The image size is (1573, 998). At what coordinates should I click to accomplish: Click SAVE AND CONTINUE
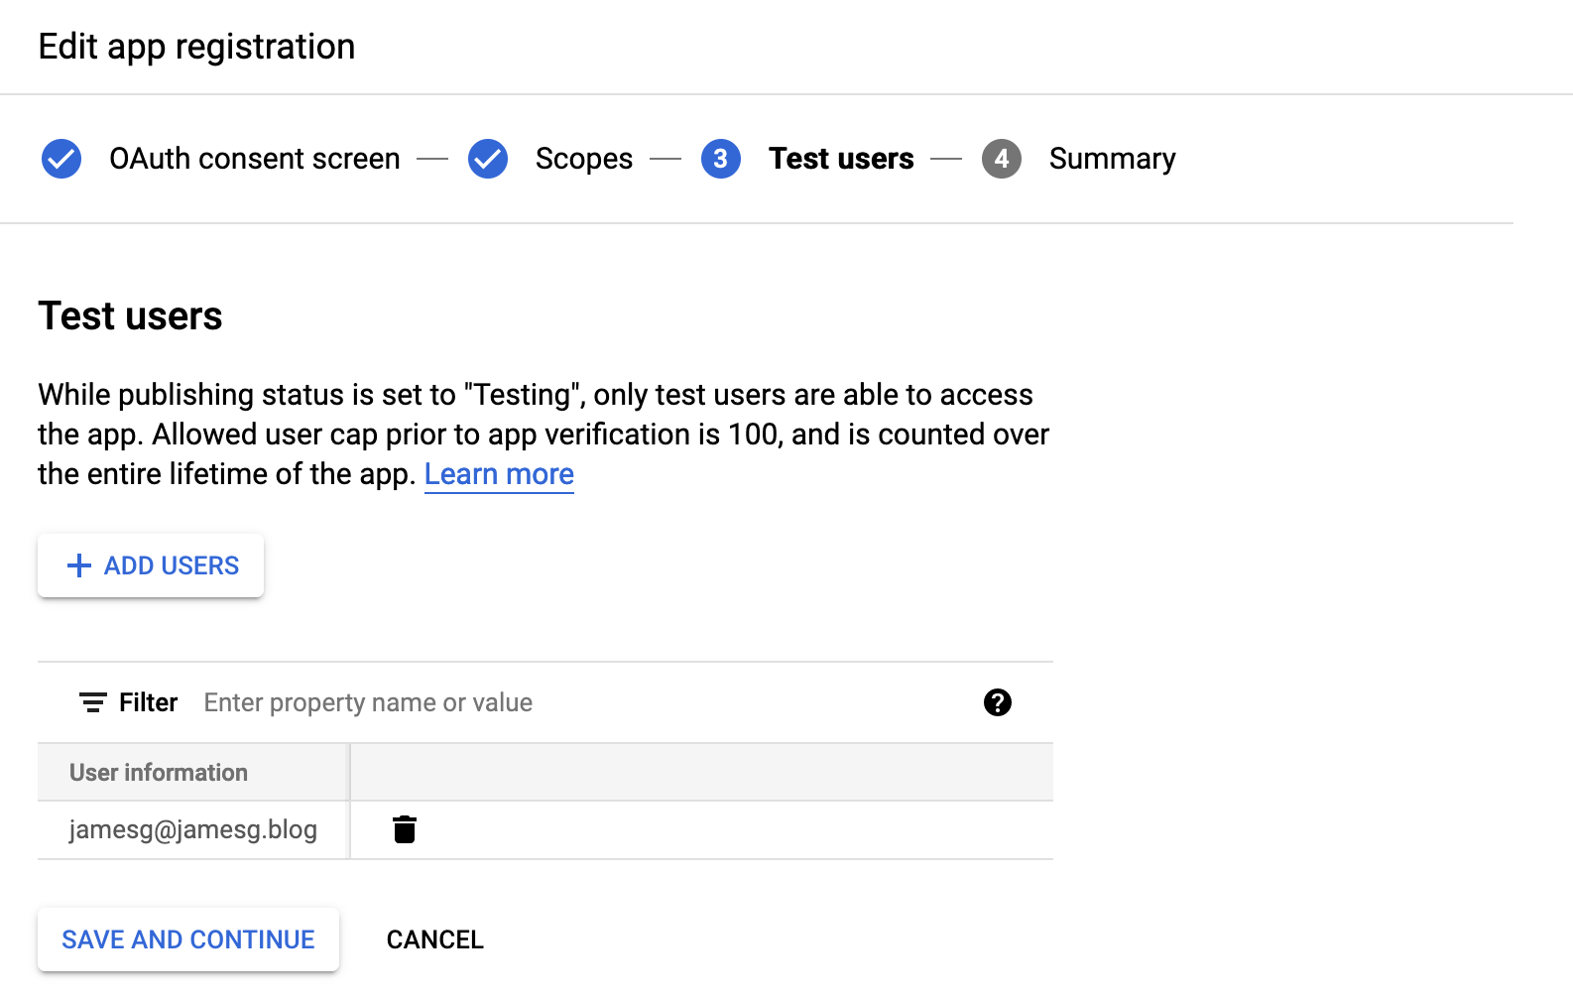(188, 939)
